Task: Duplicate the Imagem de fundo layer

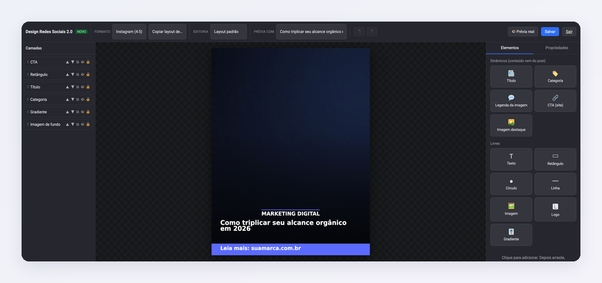Action: pyautogui.click(x=78, y=124)
